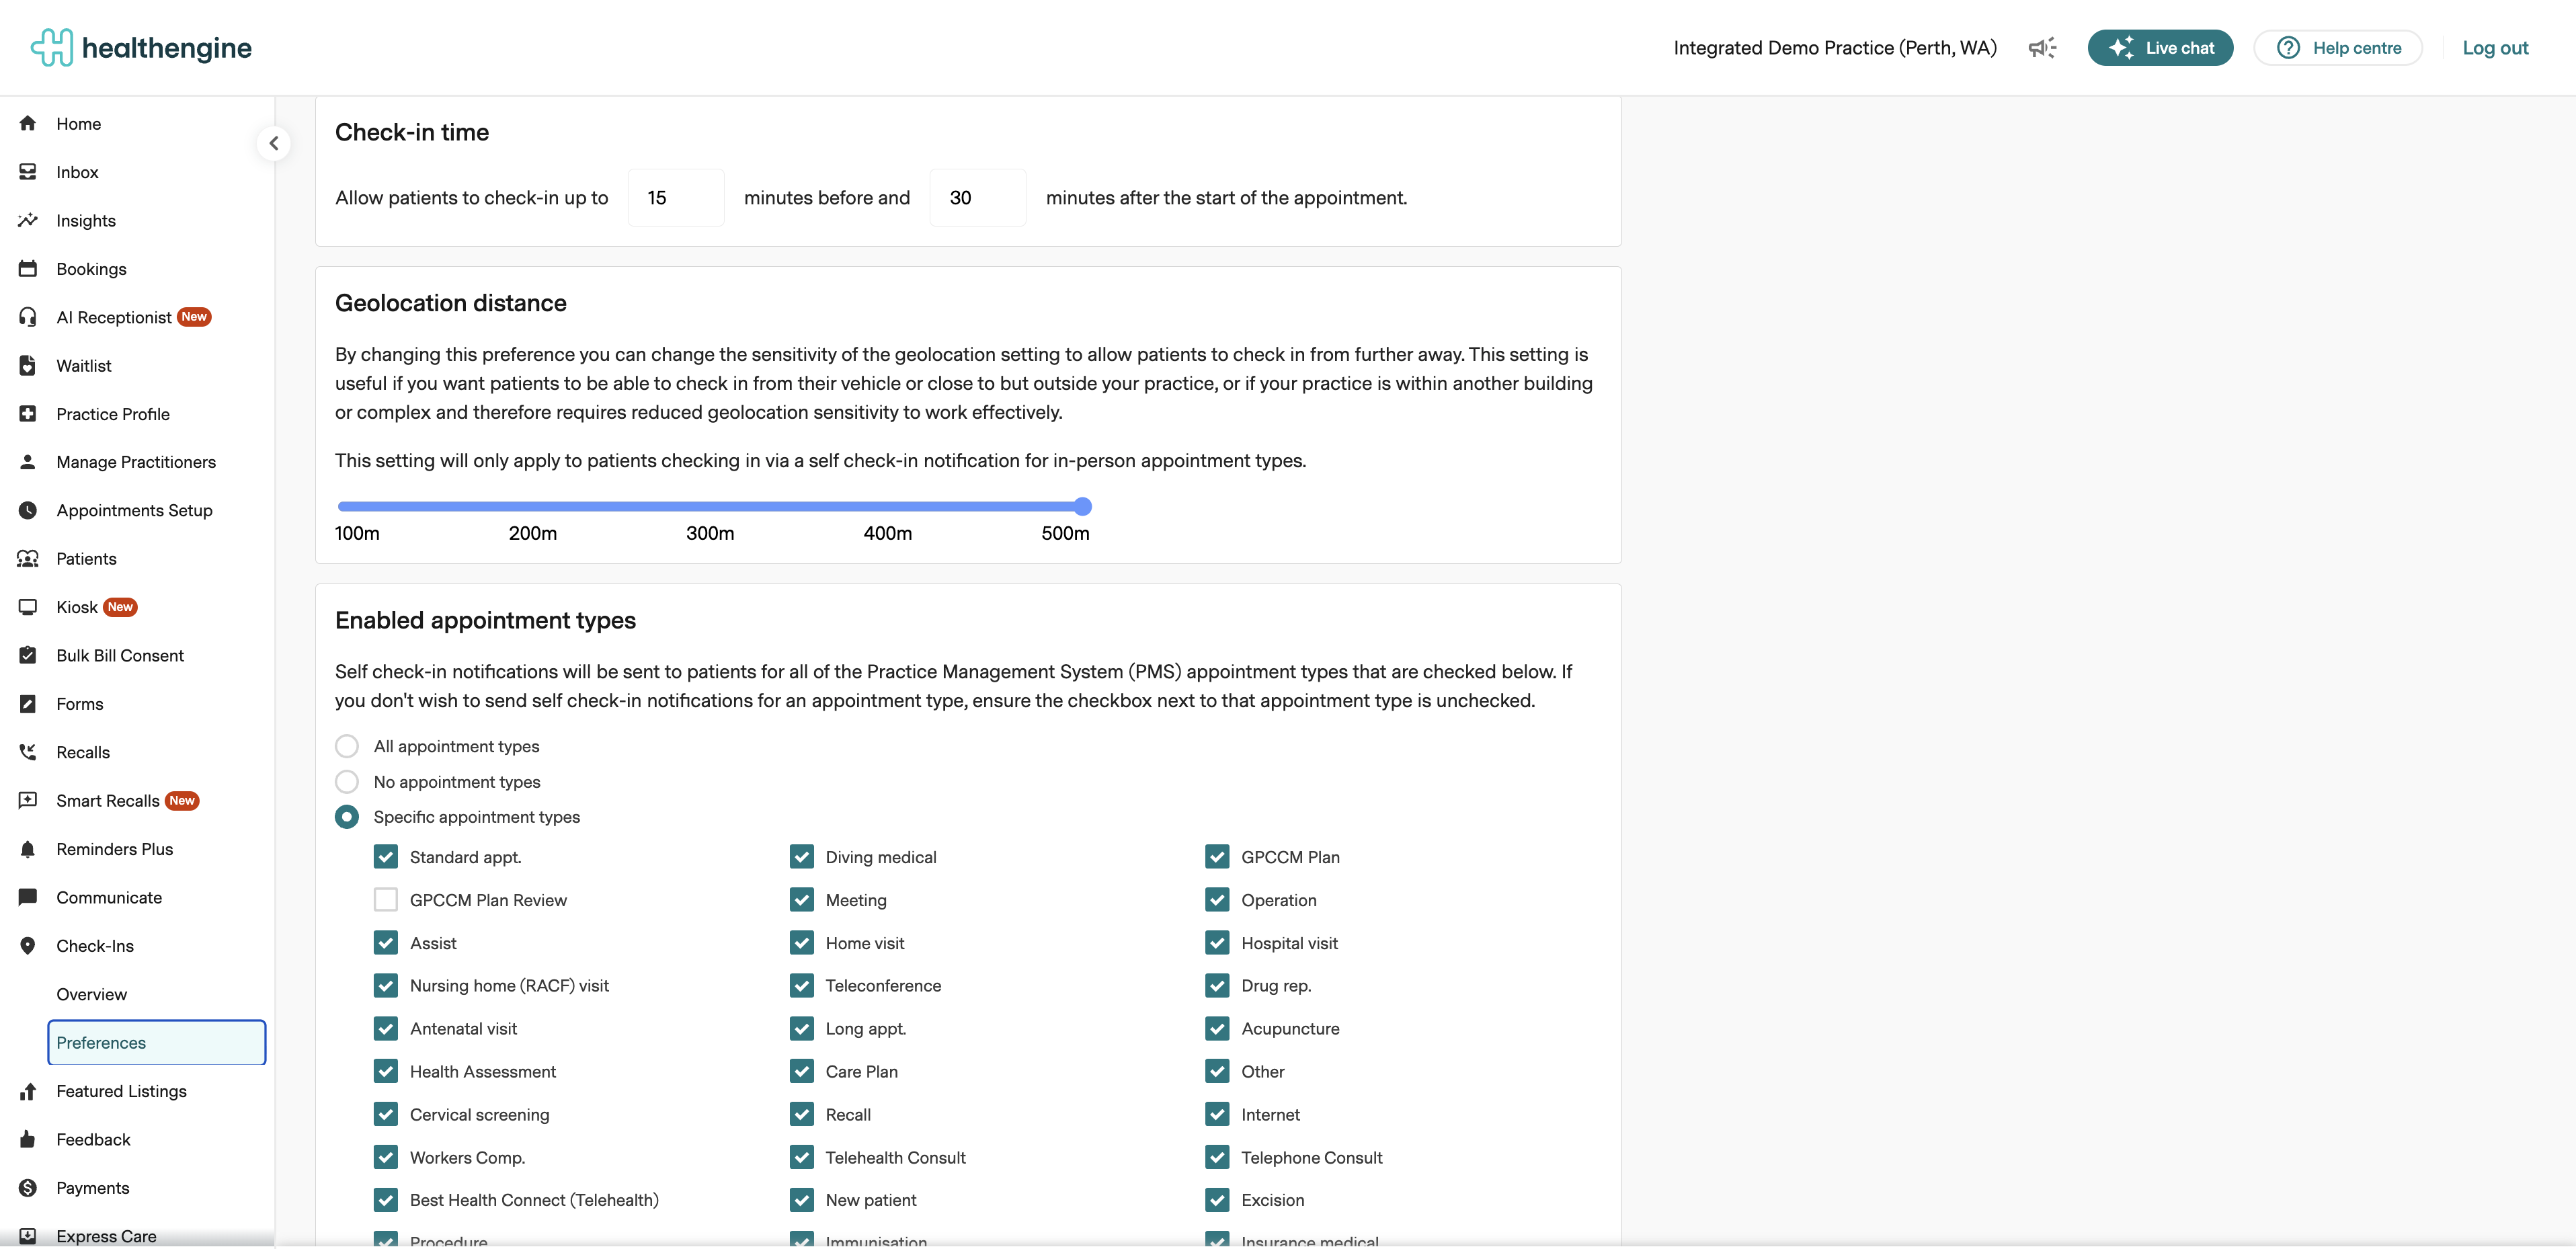Click the AI Receptionist headset icon
Image resolution: width=2576 pixels, height=1249 pixels.
pos(28,317)
